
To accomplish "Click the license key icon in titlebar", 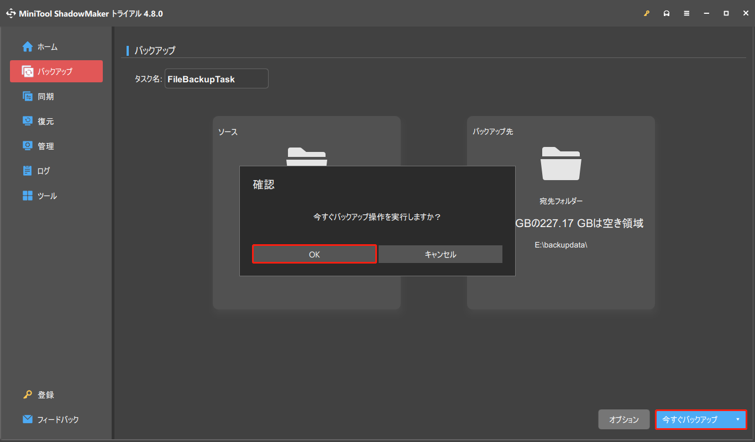I will click(x=646, y=13).
